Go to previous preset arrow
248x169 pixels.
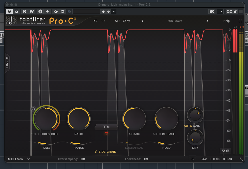142,21
